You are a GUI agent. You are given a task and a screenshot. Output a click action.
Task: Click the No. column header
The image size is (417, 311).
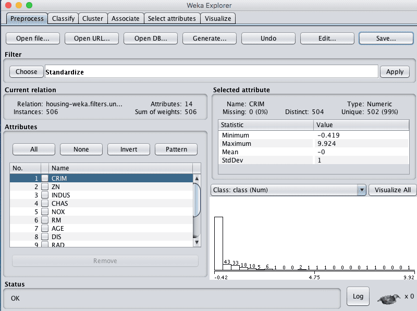pyautogui.click(x=25, y=168)
